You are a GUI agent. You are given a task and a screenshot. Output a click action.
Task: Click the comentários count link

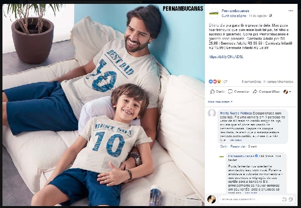[251, 82]
